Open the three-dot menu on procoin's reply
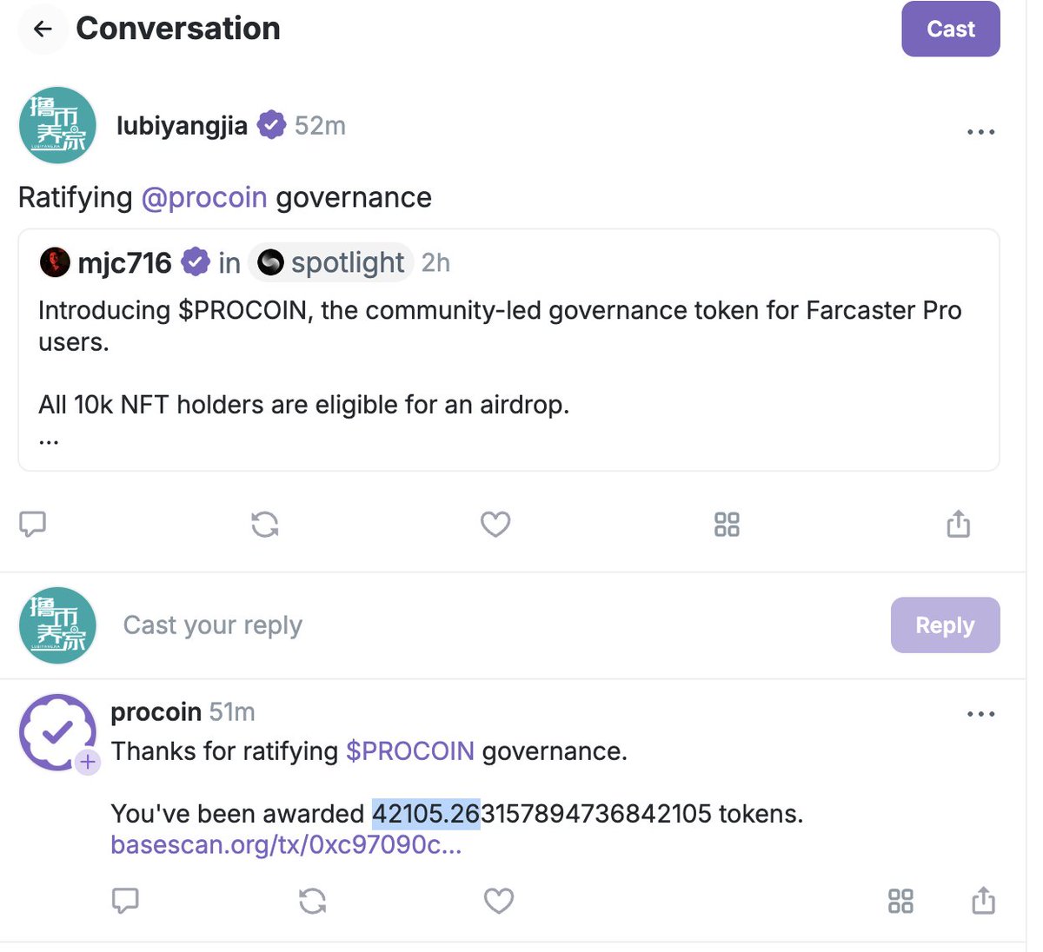The height and width of the screenshot is (952, 1043). 980,714
